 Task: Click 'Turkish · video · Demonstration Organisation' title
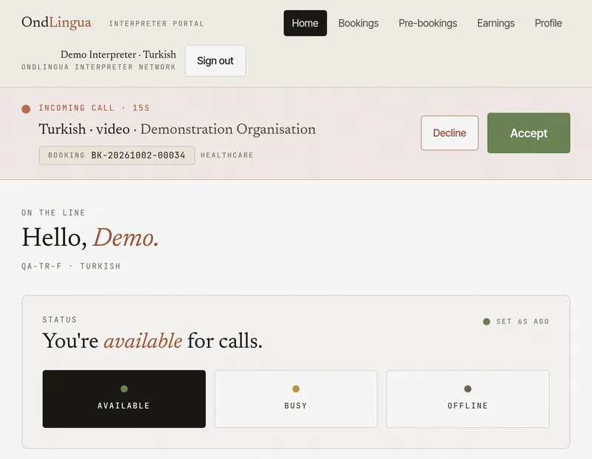click(177, 130)
